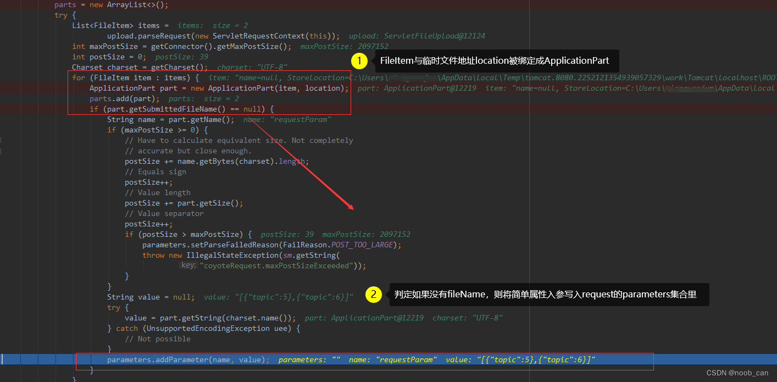Screen dimensions: 777x382
Task: Click 'value = part.getString(charset.name());' line
Action: click(210, 318)
